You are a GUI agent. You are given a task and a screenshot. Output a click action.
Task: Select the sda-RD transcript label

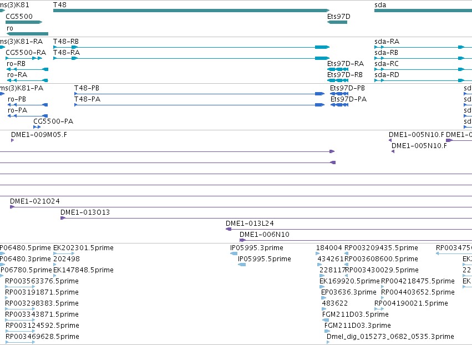pyautogui.click(x=387, y=75)
